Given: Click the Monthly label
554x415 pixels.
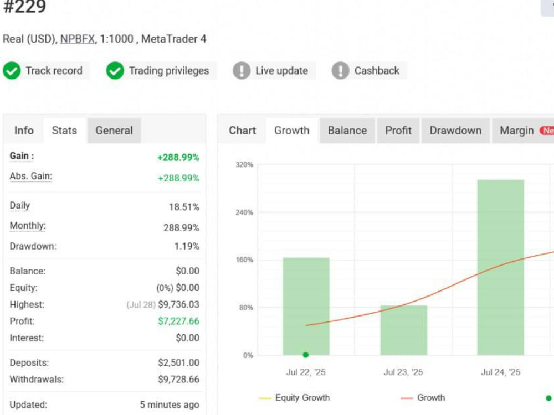Looking at the screenshot, I should (x=28, y=226).
